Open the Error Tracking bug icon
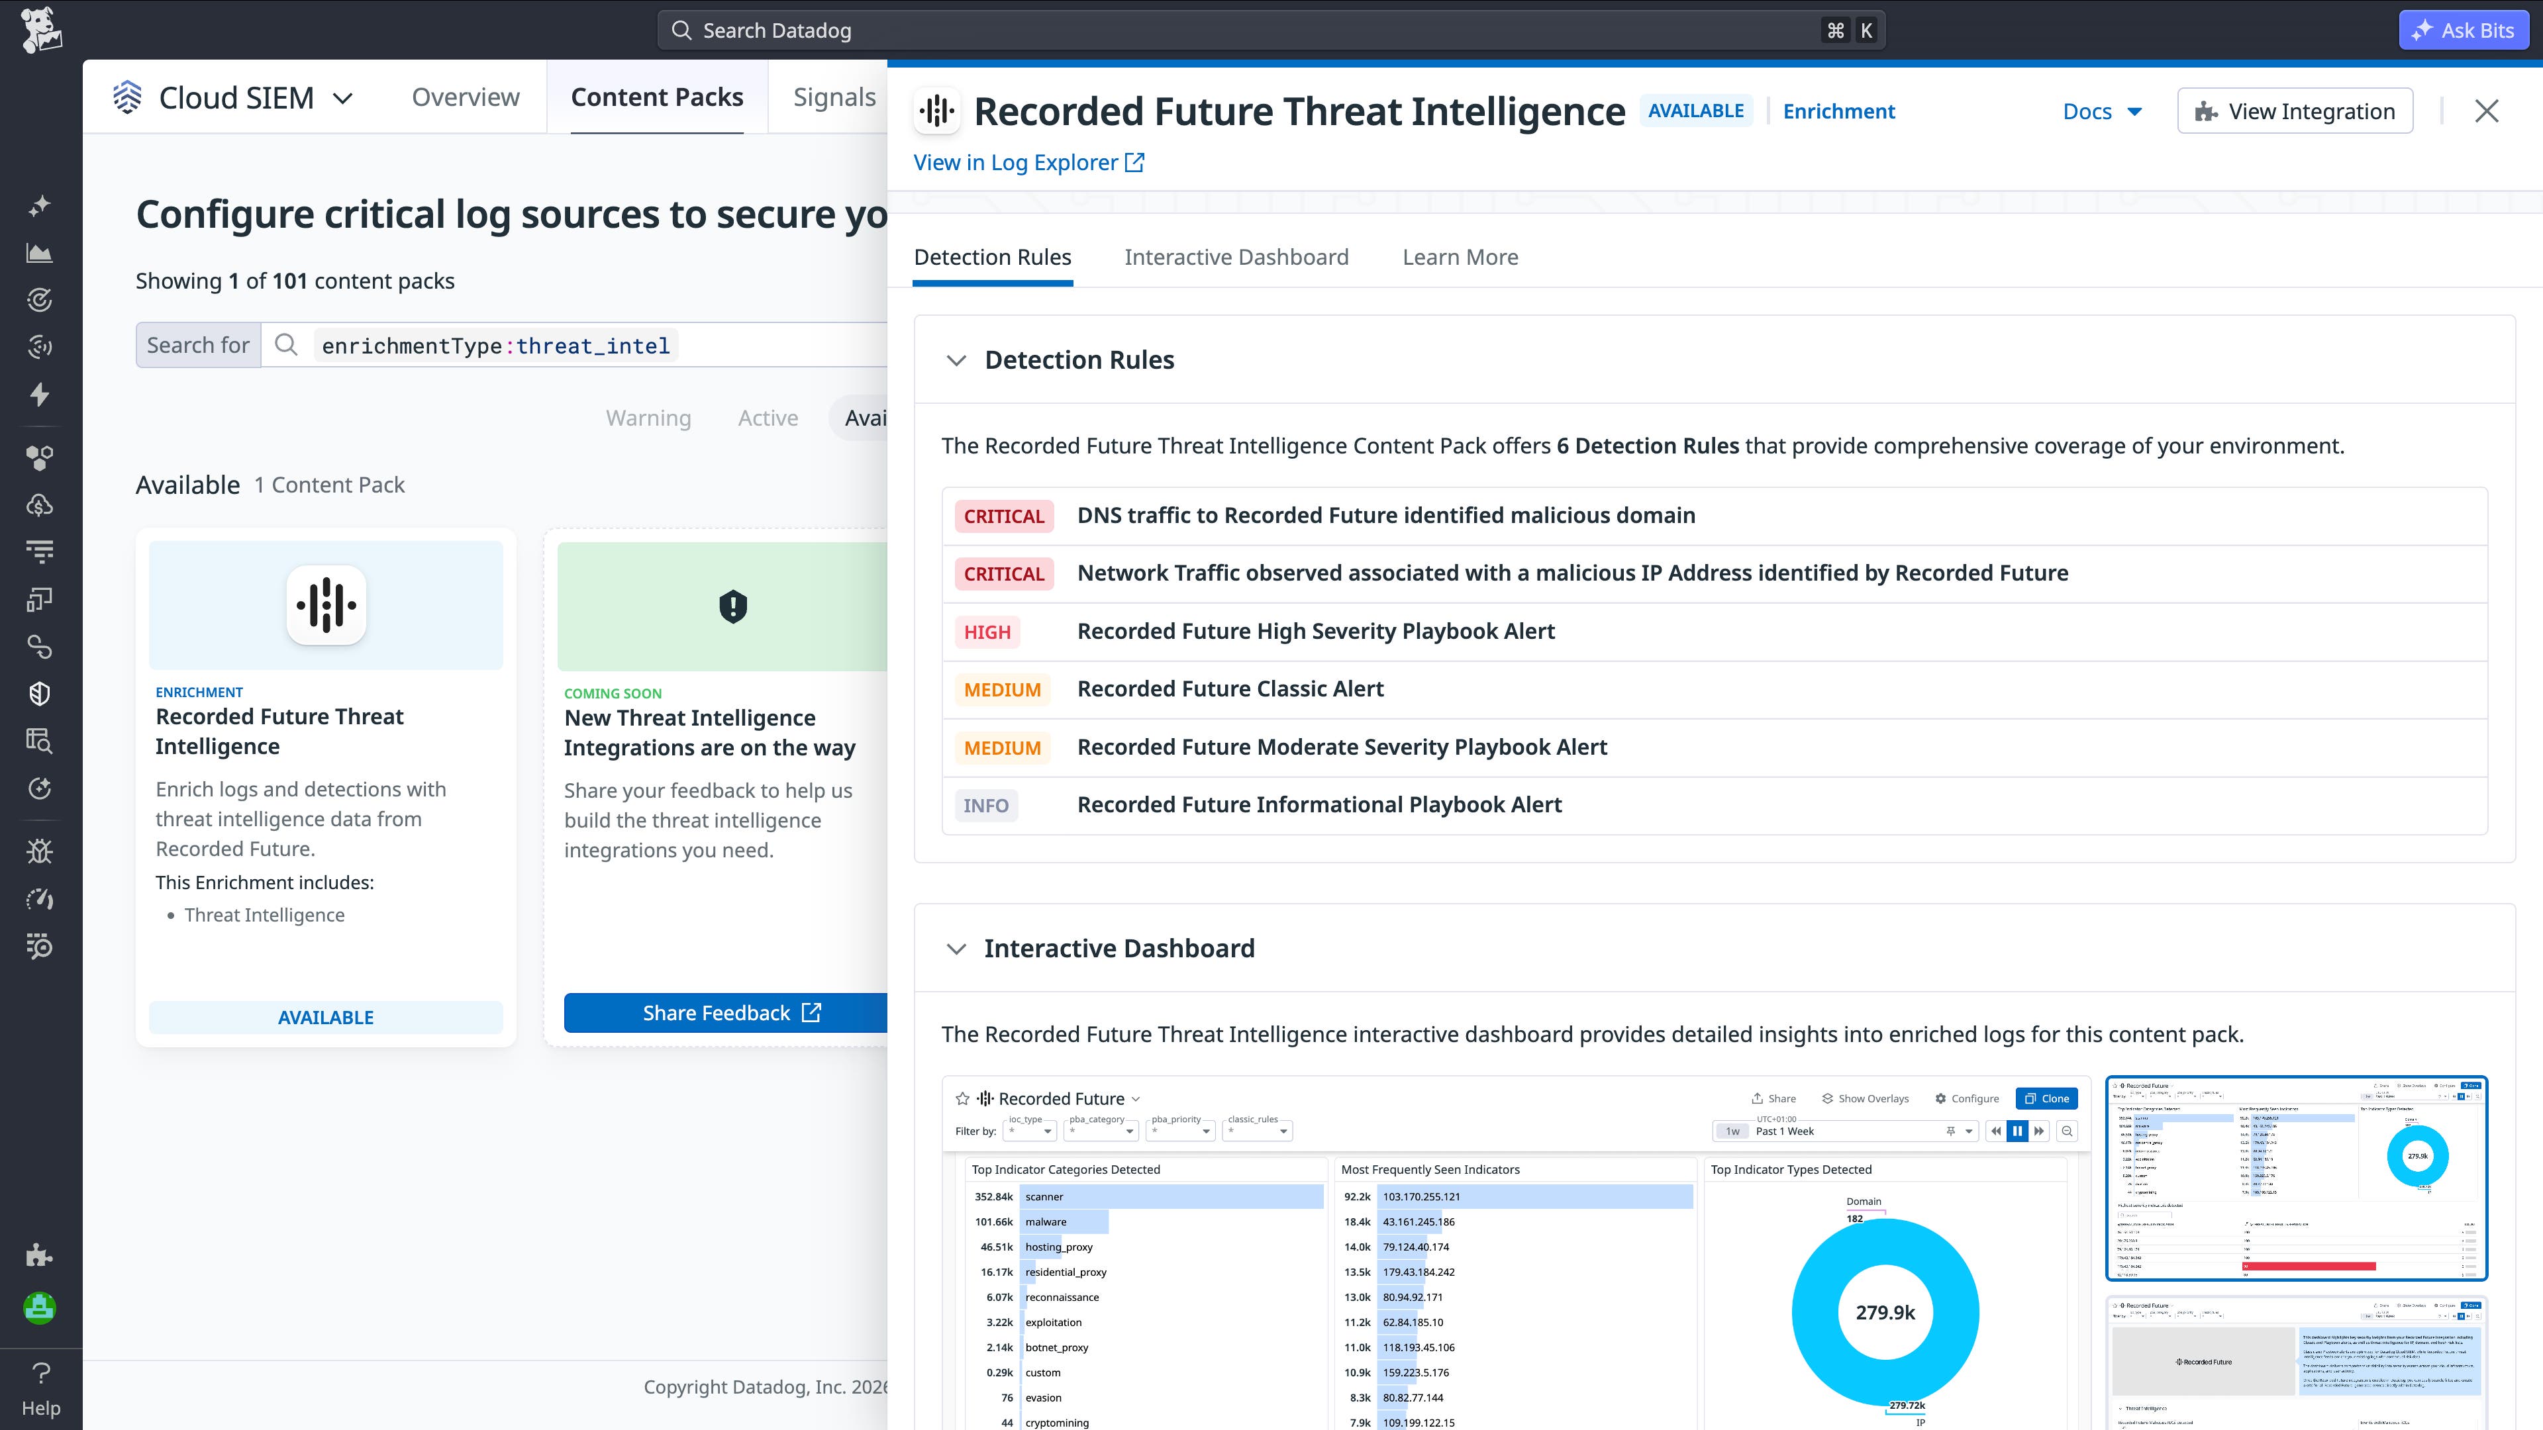2543x1430 pixels. (x=40, y=851)
